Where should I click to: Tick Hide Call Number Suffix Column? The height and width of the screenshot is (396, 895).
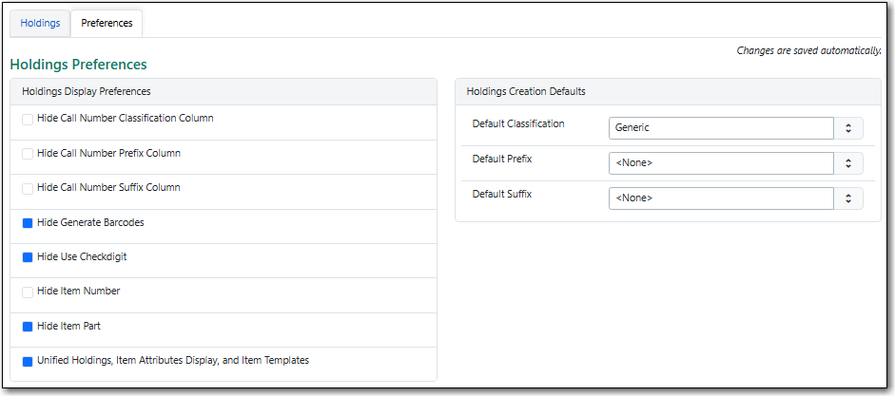tap(28, 189)
